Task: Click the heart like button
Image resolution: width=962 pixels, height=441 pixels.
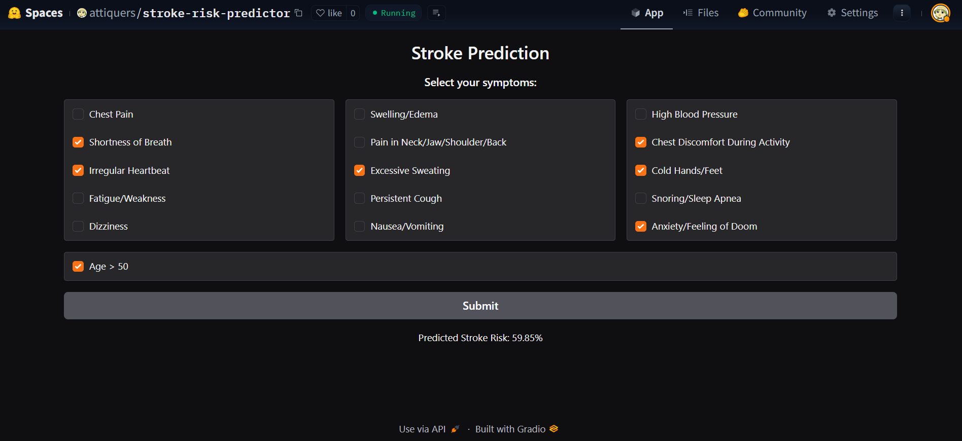Action: tap(328, 13)
